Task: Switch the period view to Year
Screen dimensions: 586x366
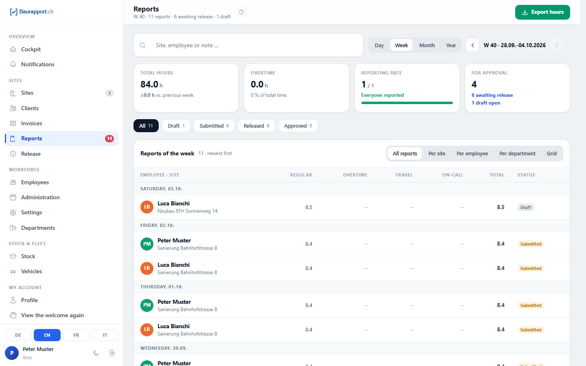Action: [451, 45]
